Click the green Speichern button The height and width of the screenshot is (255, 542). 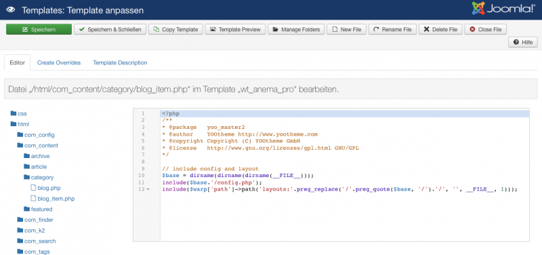coord(39,29)
